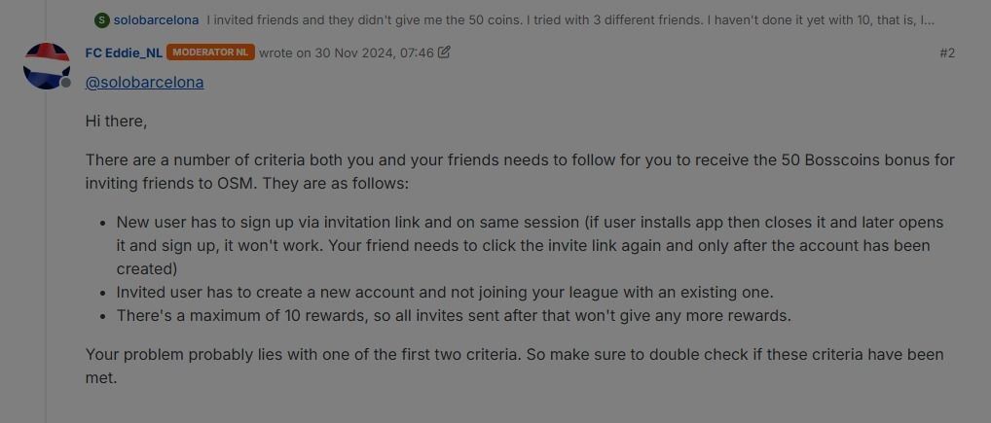The height and width of the screenshot is (423, 991).
Task: Open the FC Eddie_NL username link
Action: 124,53
